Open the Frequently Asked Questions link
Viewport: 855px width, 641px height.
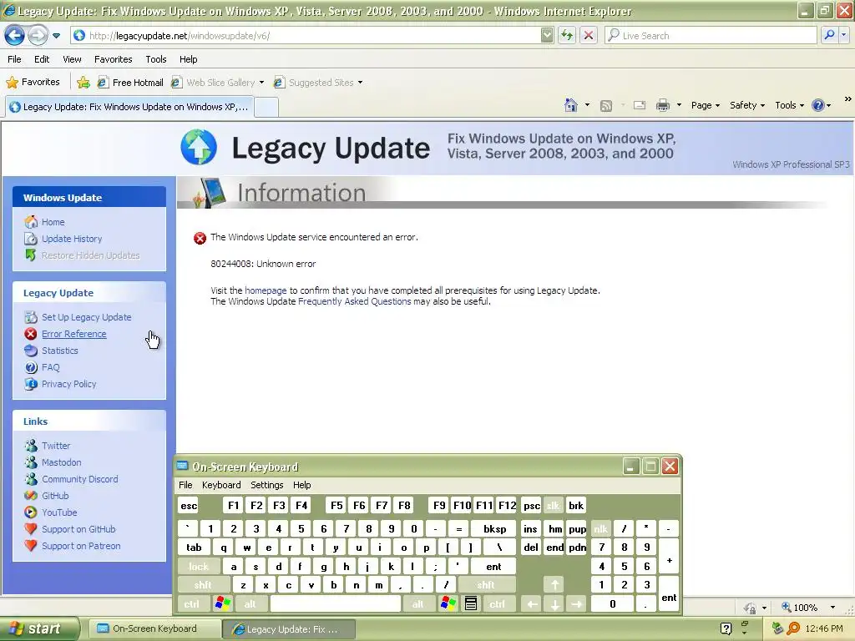click(x=354, y=301)
